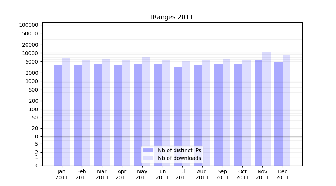336x186 pixels.
Task: Click the 'Dec 2011' x-axis label
Action: [x=282, y=174]
